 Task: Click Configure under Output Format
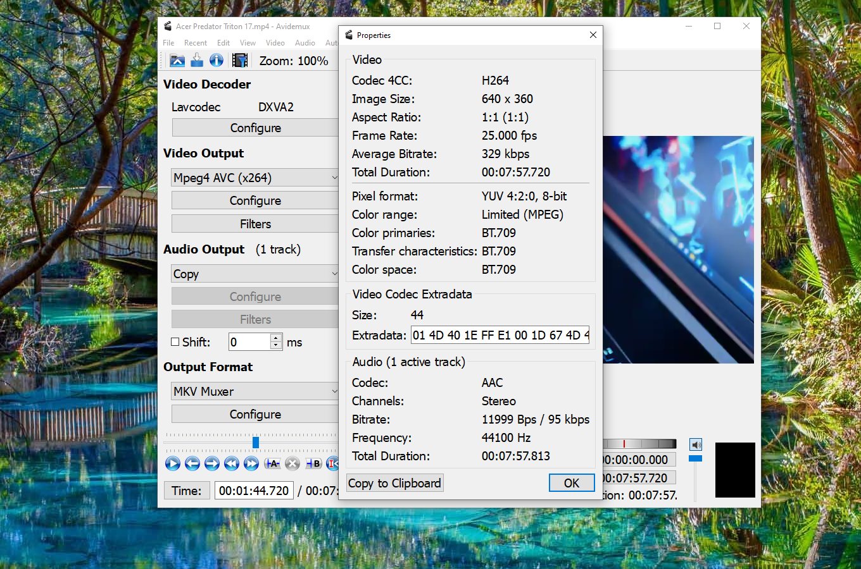click(255, 414)
